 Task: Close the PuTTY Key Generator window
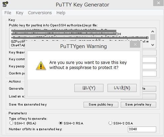pos(158,3)
